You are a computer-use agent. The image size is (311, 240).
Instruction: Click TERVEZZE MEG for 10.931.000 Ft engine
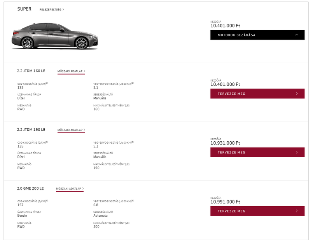[257, 152]
